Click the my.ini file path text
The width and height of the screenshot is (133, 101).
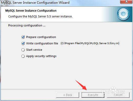click(90, 43)
